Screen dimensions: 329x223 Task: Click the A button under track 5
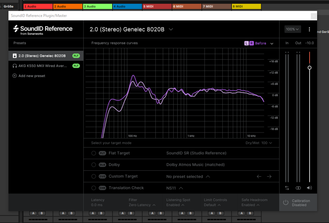(152, 213)
